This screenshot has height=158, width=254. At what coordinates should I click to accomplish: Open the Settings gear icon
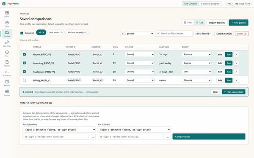tap(7, 91)
